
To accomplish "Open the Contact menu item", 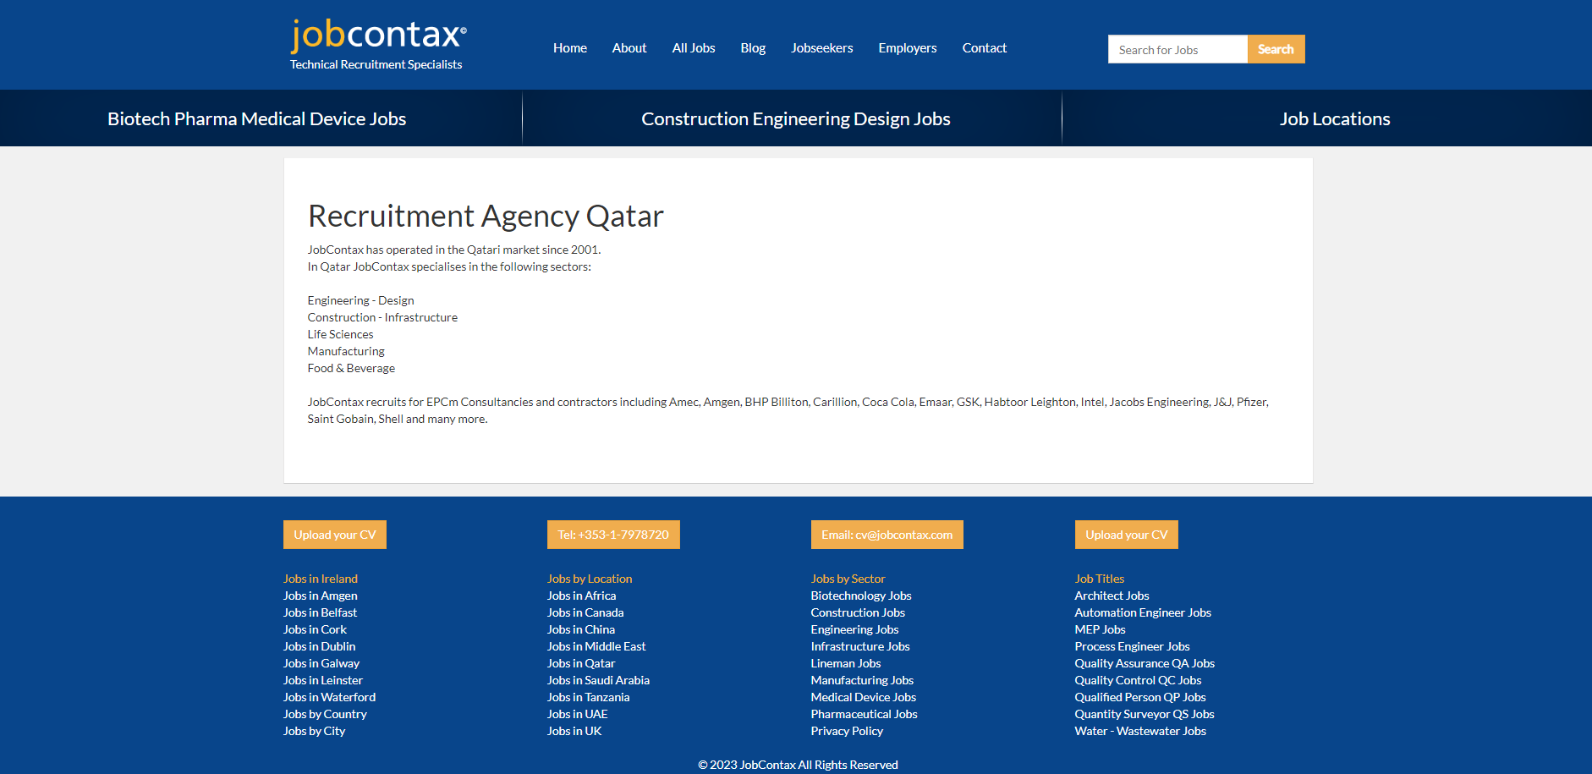I will pos(985,48).
